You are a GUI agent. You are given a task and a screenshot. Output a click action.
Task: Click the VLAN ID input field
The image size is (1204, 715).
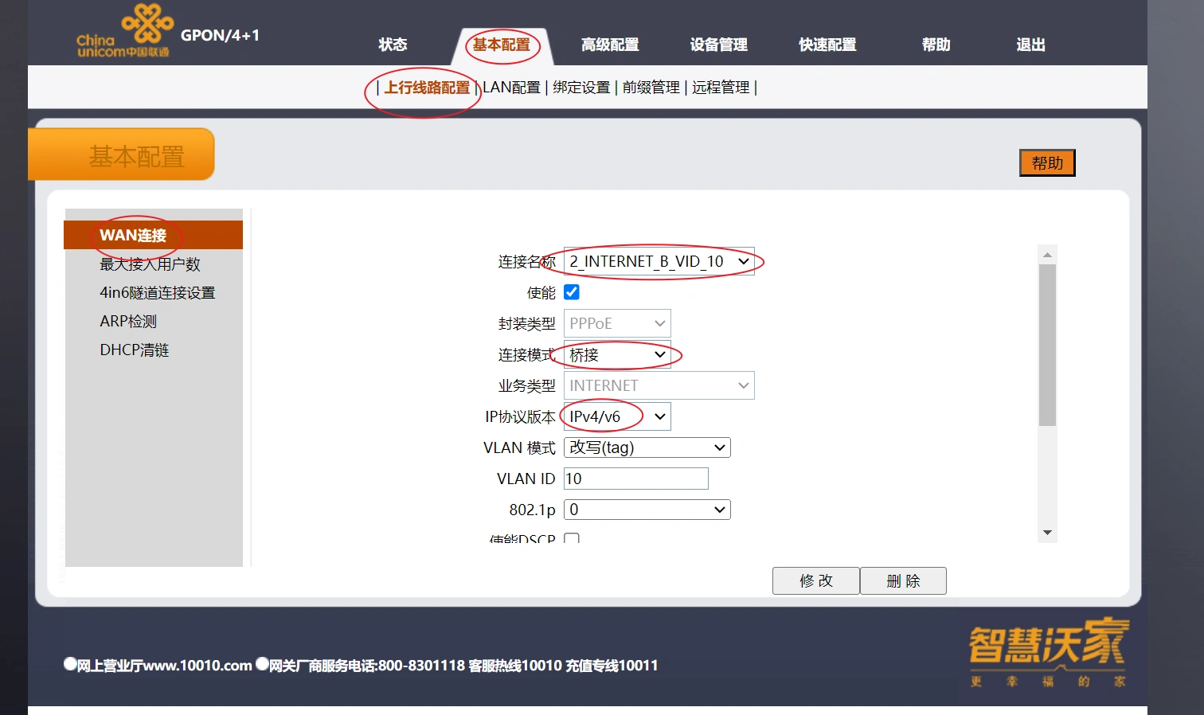pos(635,479)
